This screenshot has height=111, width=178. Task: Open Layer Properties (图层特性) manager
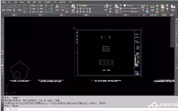pos(73,8)
